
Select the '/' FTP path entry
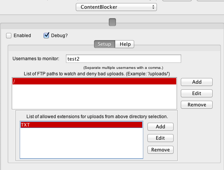[x=94, y=81]
